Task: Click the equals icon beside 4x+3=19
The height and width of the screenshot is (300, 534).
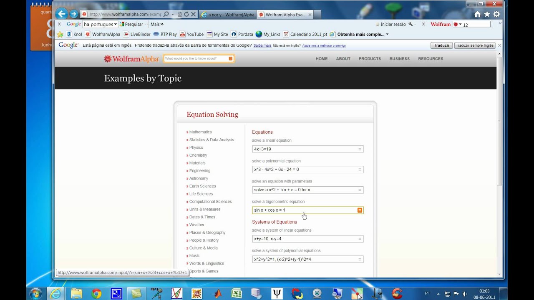Action: 360,149
